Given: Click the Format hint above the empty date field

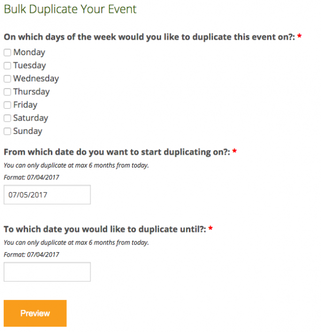Looking at the screenshot, I should click(32, 254).
